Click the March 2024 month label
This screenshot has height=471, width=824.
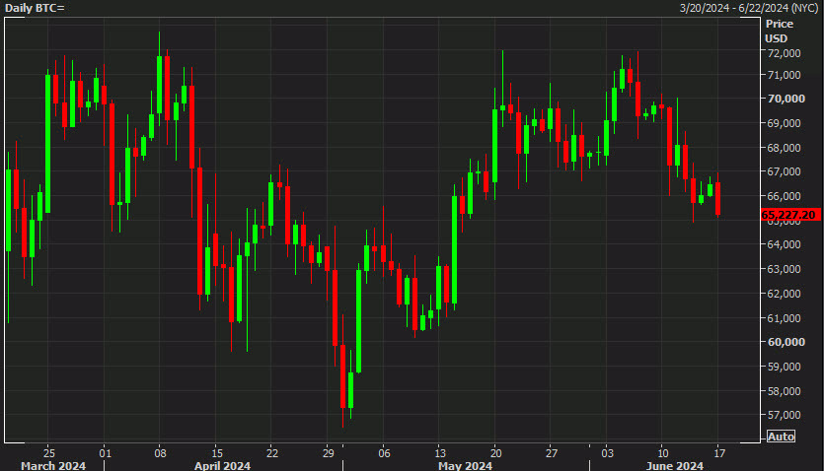pyautogui.click(x=53, y=466)
